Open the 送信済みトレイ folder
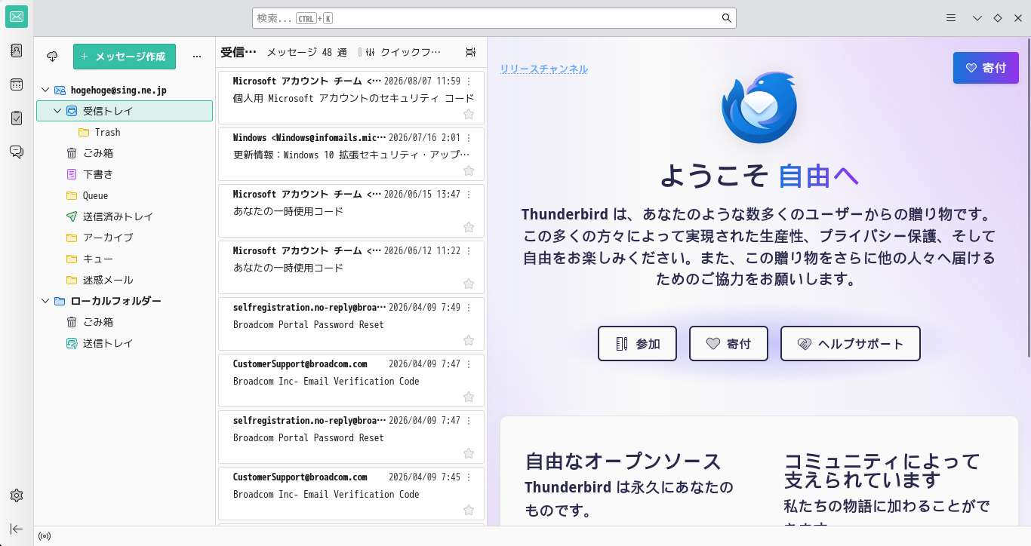The height and width of the screenshot is (546, 1031). tap(125, 216)
